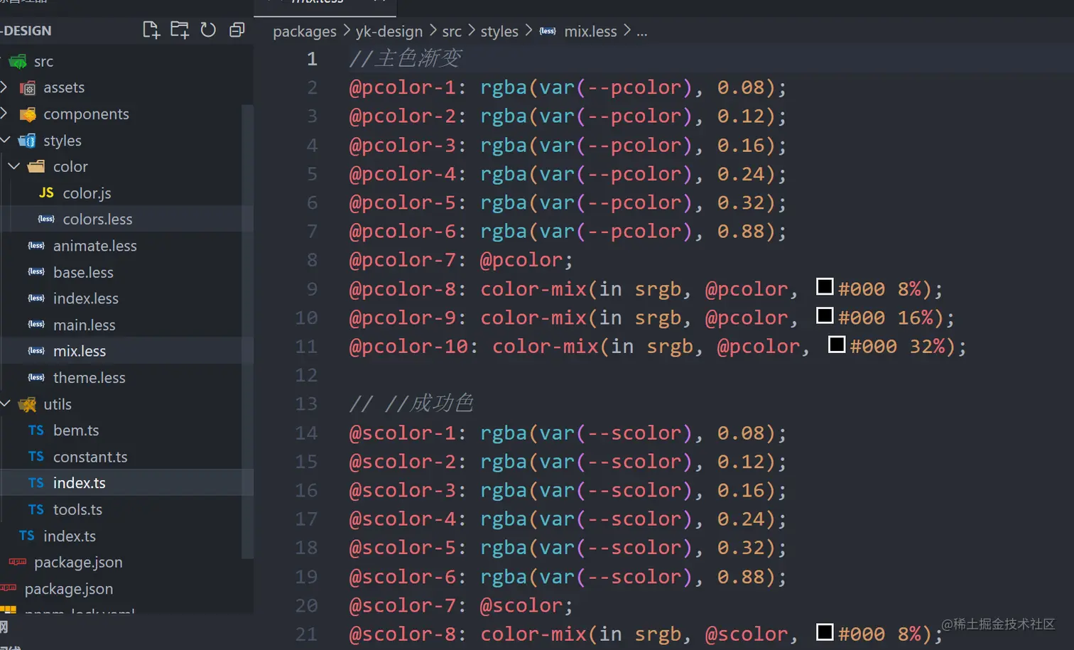The image size is (1074, 650).
Task: Click the TS icon beside tools.ts
Action: click(36, 509)
